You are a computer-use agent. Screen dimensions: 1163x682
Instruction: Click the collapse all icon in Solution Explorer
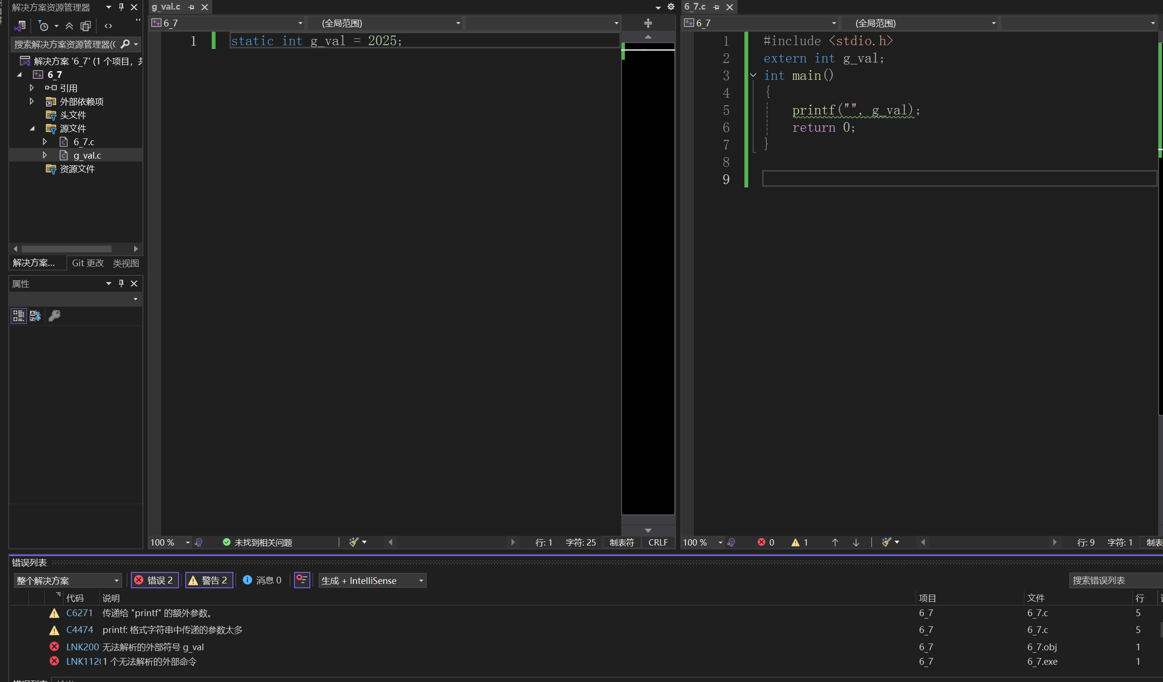coord(69,26)
